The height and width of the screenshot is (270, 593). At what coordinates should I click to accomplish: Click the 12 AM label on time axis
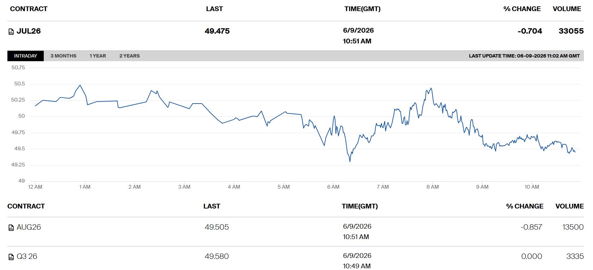[x=35, y=187]
